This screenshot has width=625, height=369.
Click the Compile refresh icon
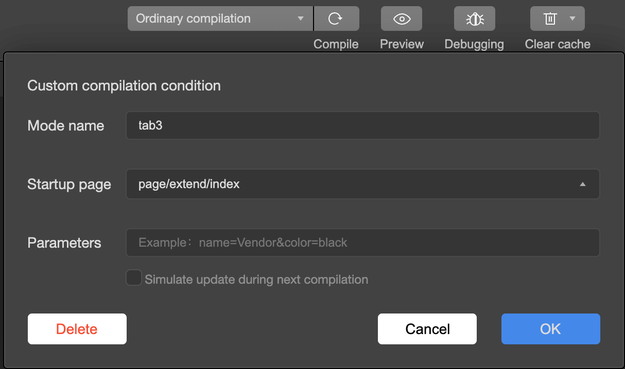coord(336,19)
